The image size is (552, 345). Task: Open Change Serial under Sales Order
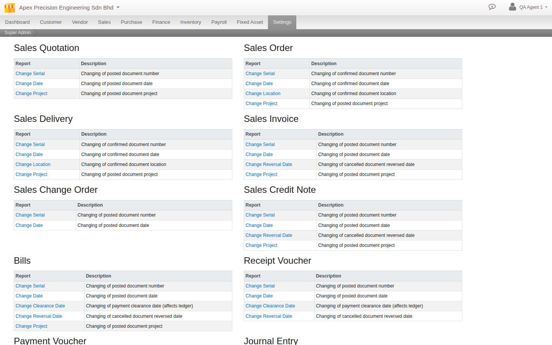tap(260, 74)
